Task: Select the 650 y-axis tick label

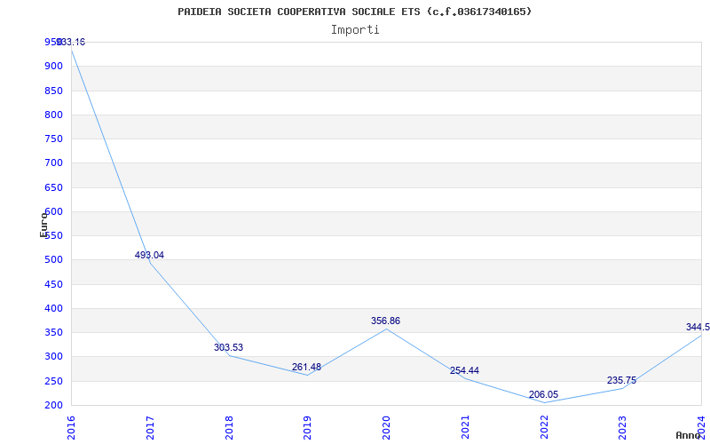Action: [x=53, y=187]
